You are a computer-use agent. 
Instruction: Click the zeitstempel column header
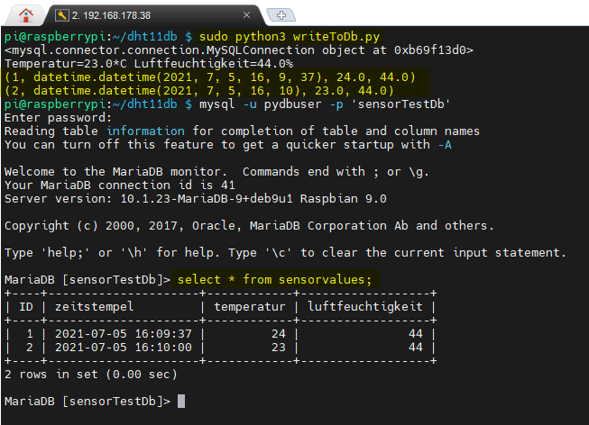coord(94,308)
